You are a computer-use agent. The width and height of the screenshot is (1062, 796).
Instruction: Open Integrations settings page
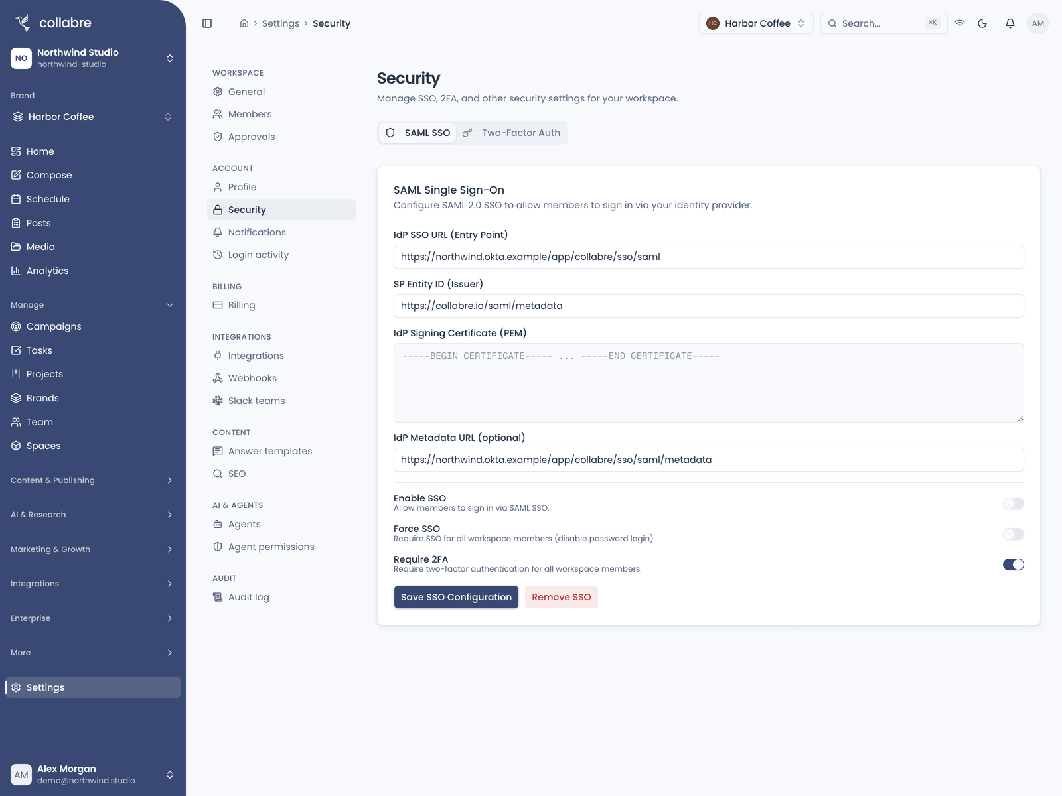coord(281,356)
